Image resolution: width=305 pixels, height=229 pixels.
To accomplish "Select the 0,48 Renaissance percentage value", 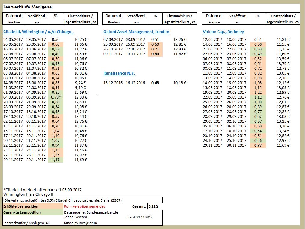I will 155,83.
